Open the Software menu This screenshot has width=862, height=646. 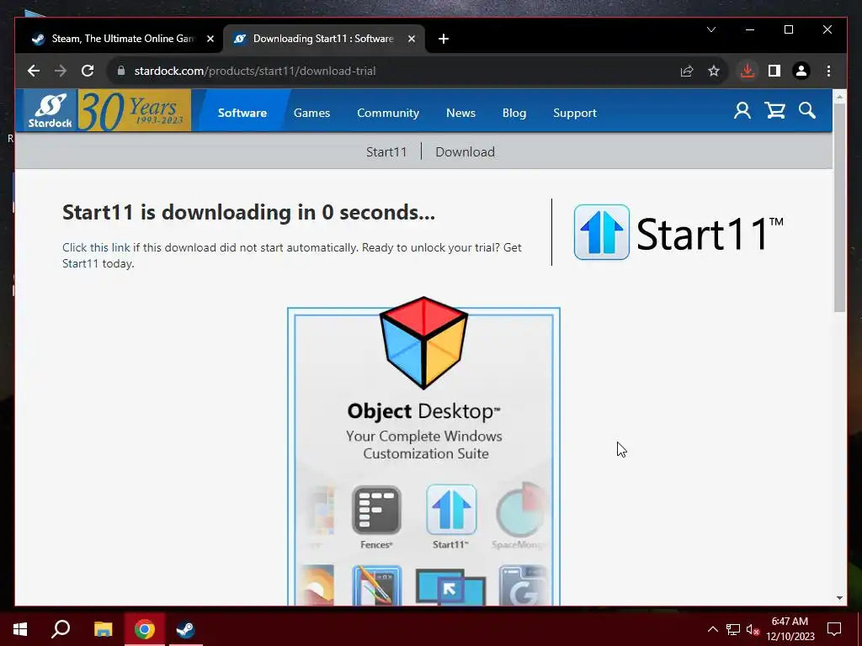pyautogui.click(x=242, y=113)
